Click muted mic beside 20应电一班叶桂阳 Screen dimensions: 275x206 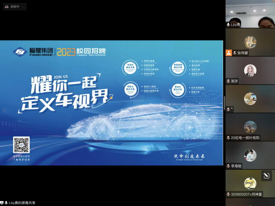click(x=228, y=138)
